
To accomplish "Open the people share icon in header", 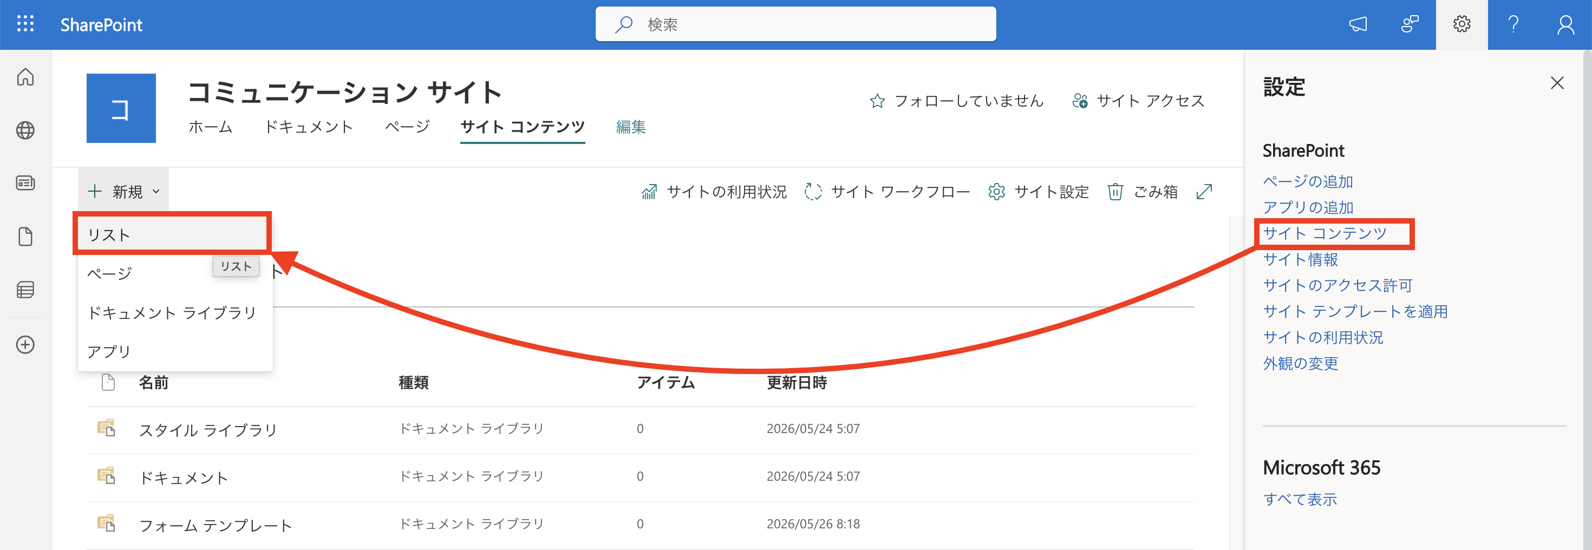I will [x=1410, y=24].
